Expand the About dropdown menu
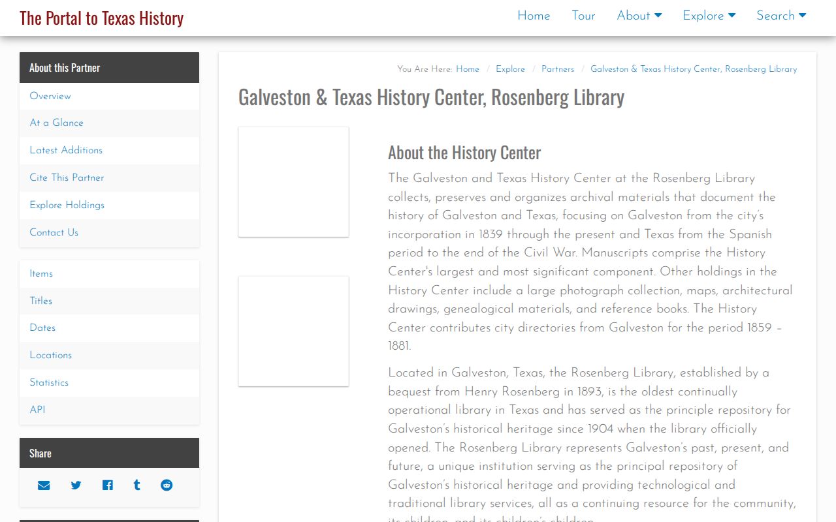Viewport: 836px width, 522px height. 639,16
